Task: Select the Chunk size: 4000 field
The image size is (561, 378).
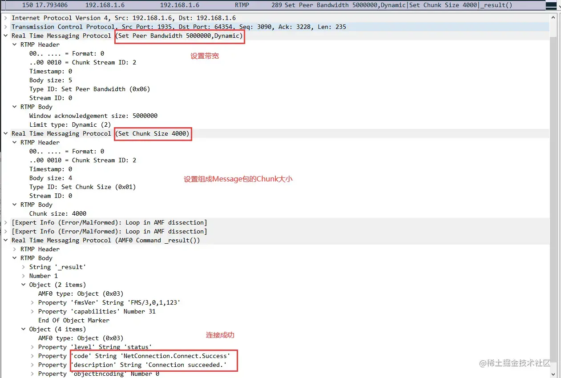Action: [58, 213]
